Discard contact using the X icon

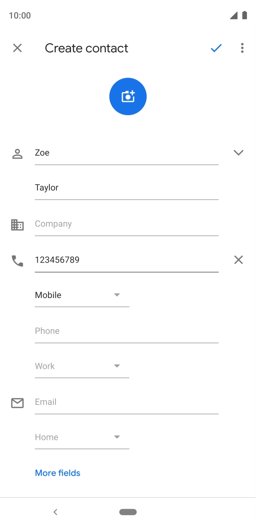pyautogui.click(x=17, y=48)
